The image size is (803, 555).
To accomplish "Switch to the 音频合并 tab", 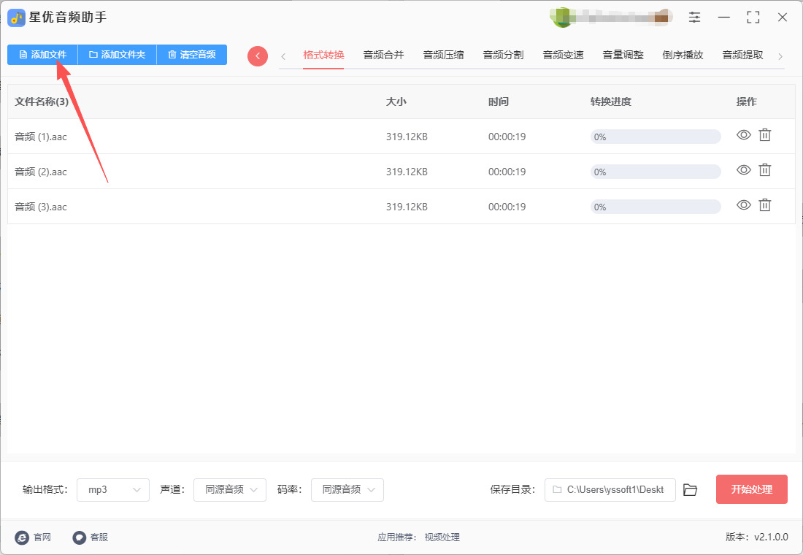I will click(x=383, y=55).
